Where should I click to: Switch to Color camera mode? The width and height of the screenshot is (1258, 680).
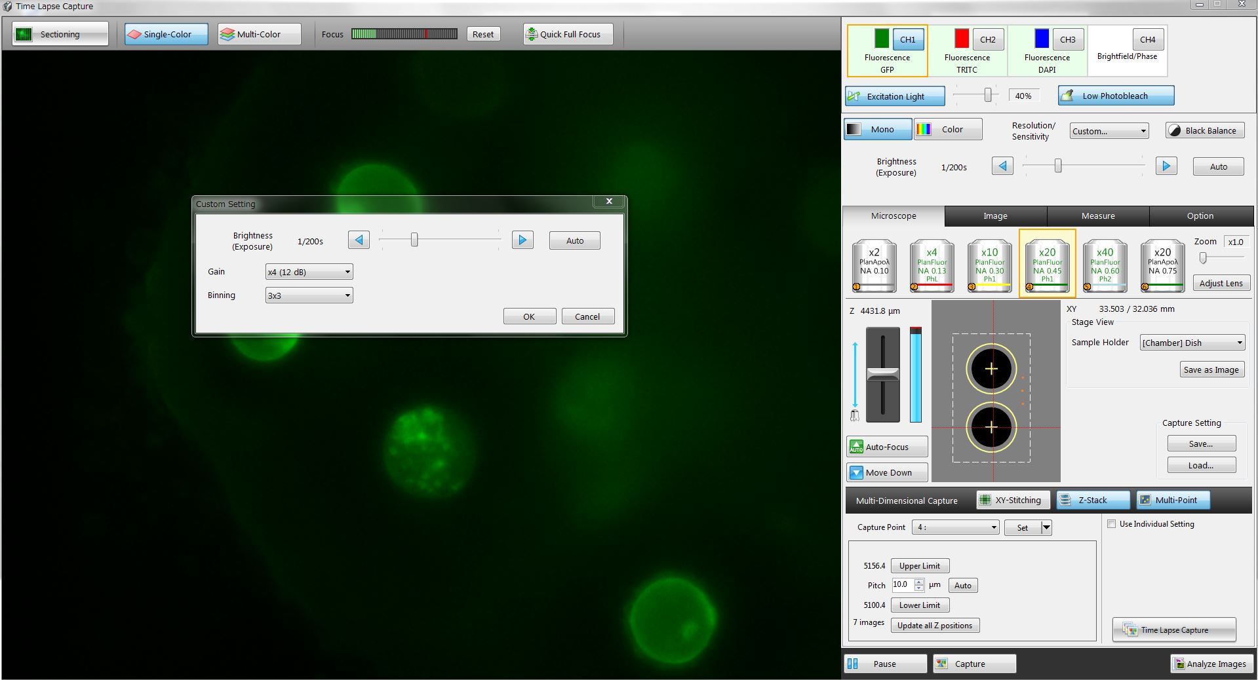pyautogui.click(x=948, y=130)
